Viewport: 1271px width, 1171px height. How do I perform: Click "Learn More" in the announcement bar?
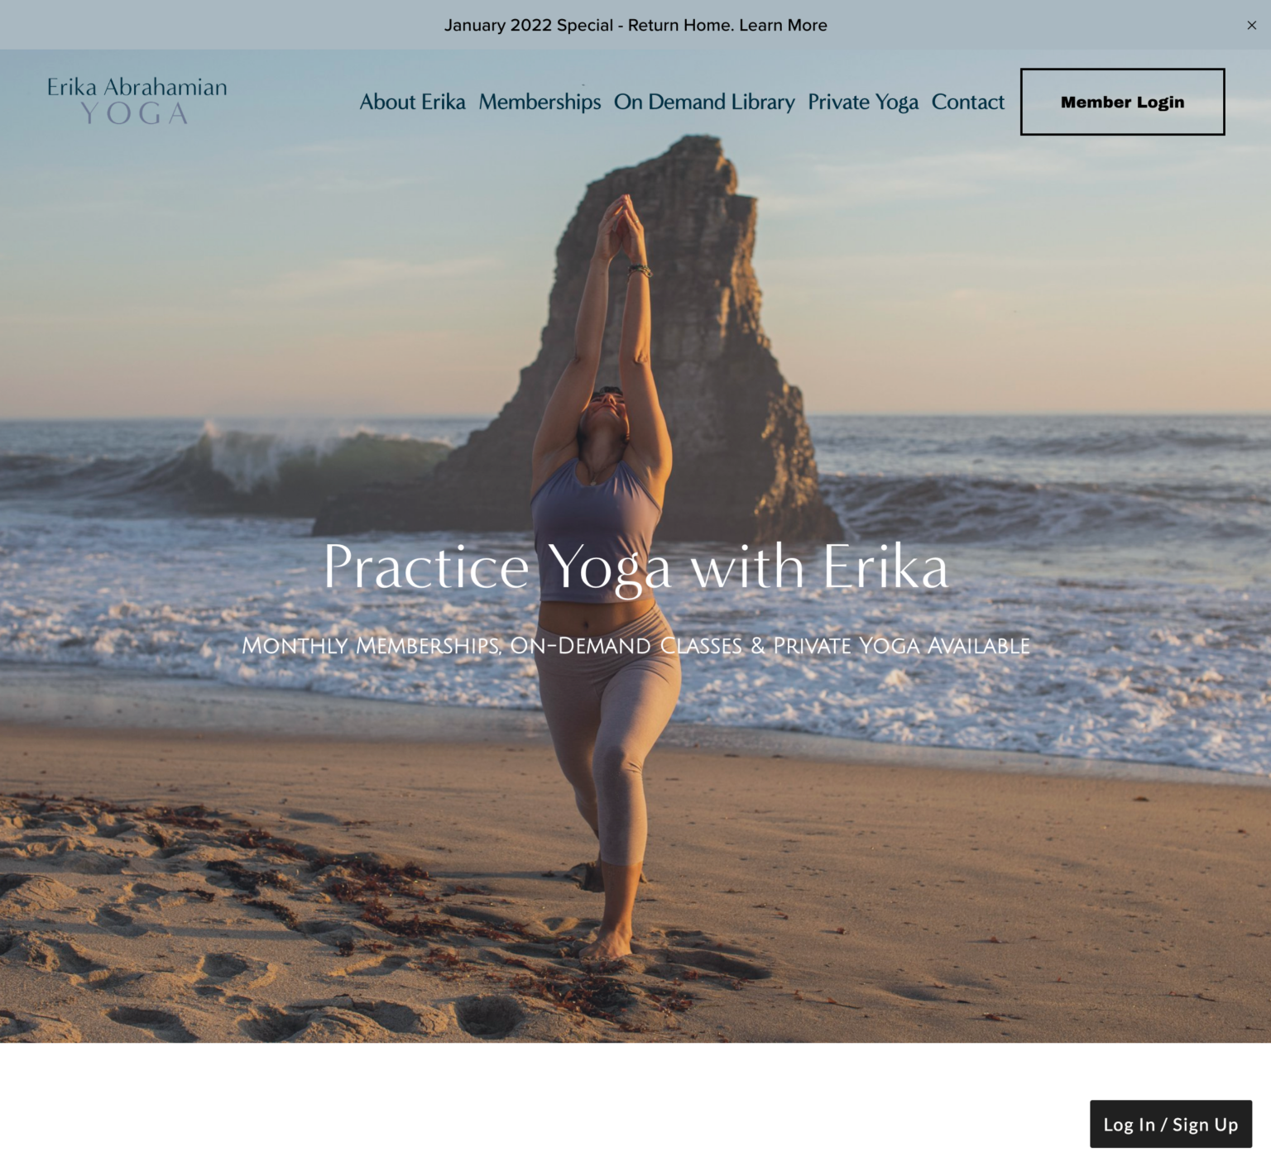pos(784,25)
